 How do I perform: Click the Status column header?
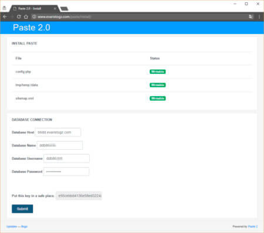(155, 59)
